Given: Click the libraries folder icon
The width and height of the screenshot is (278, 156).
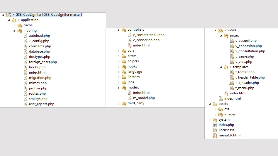Looking at the screenshot, I should click(x=124, y=77).
